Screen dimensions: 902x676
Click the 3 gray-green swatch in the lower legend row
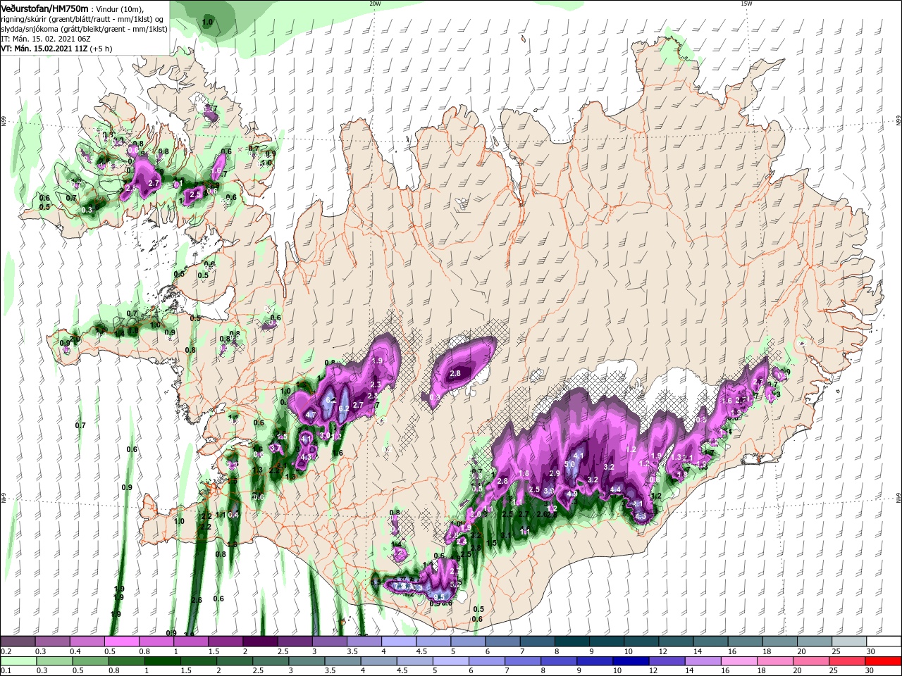(307, 661)
